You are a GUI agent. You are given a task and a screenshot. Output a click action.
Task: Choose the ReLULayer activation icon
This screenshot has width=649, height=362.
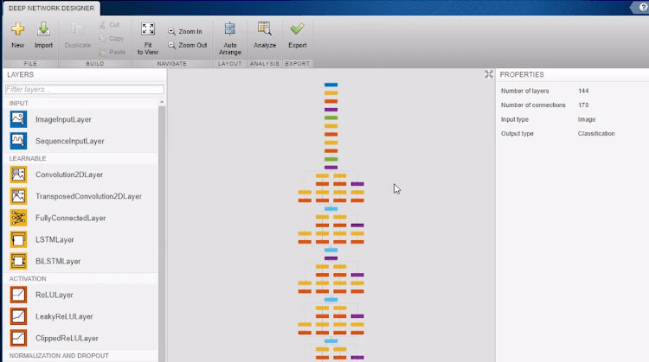tap(19, 295)
